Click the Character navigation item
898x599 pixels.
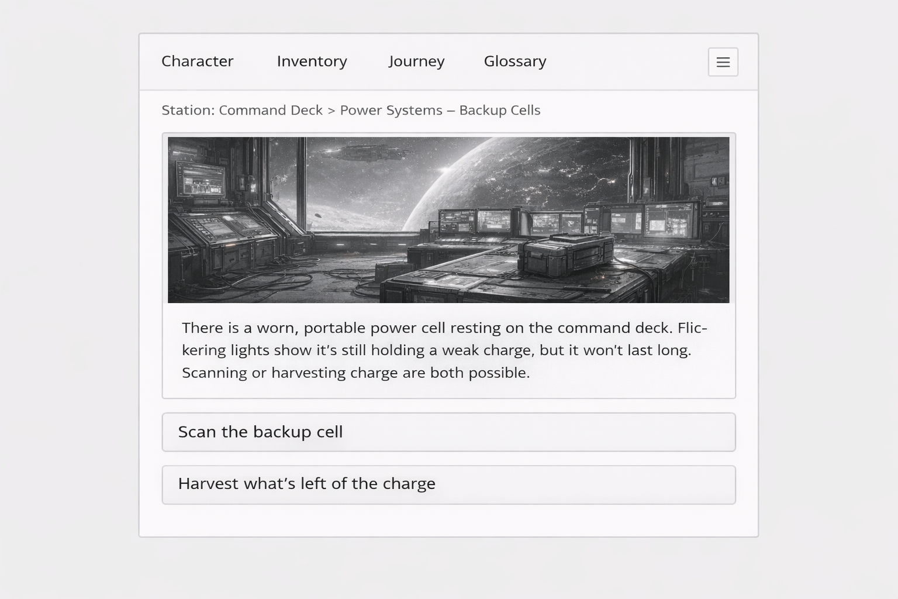click(x=198, y=61)
